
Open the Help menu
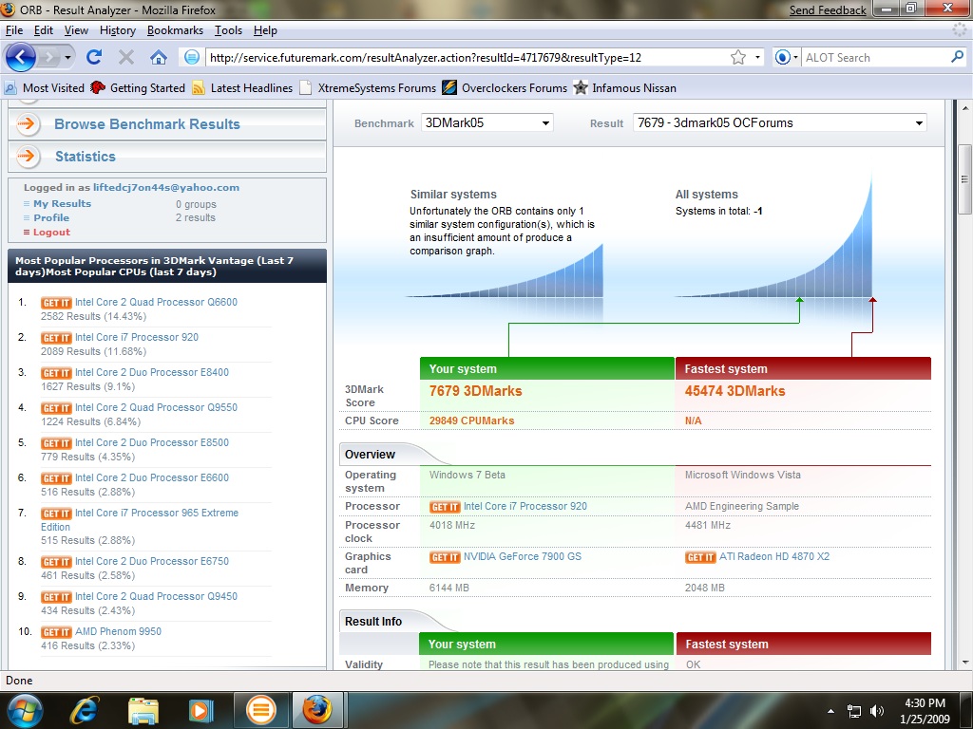[265, 30]
